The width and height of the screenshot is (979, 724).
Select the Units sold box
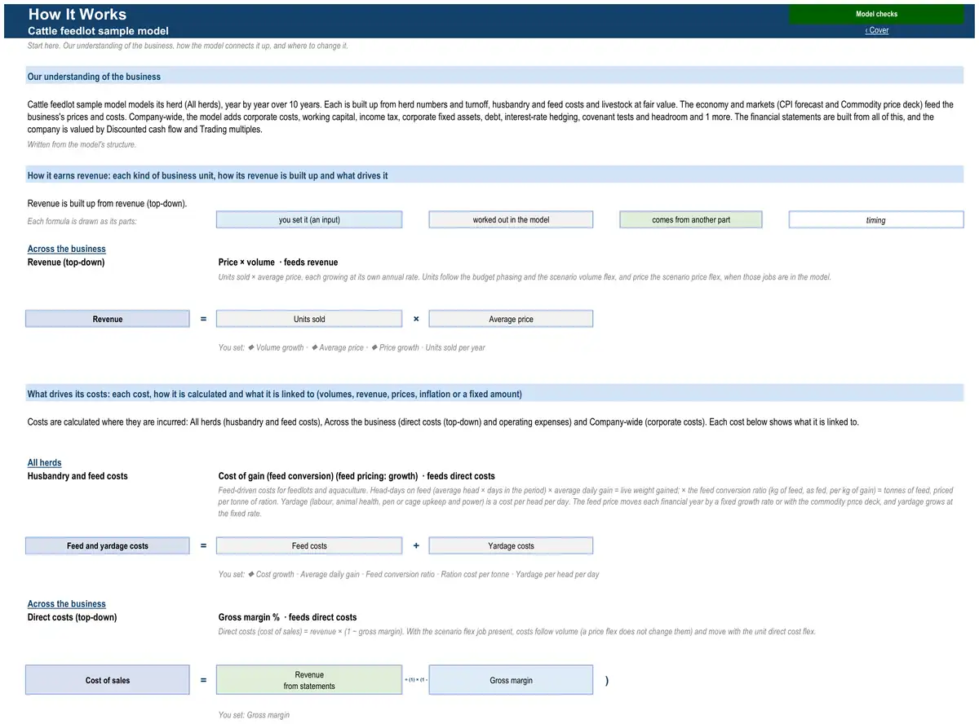309,319
